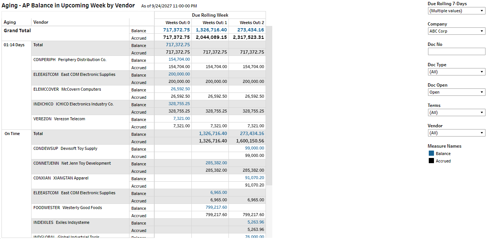Expand the Company filter dropdown
487x239 pixels.
(x=456, y=31)
